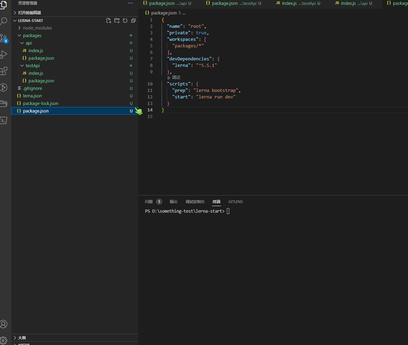408x345 pixels.
Task: Select the root package.json in explorer
Action: point(75,111)
